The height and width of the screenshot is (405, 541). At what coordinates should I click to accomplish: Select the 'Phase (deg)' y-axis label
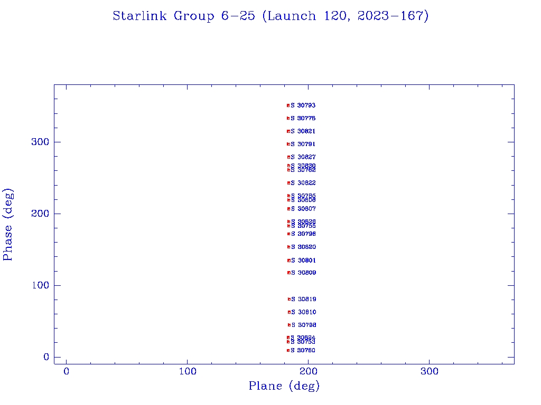click(7, 225)
